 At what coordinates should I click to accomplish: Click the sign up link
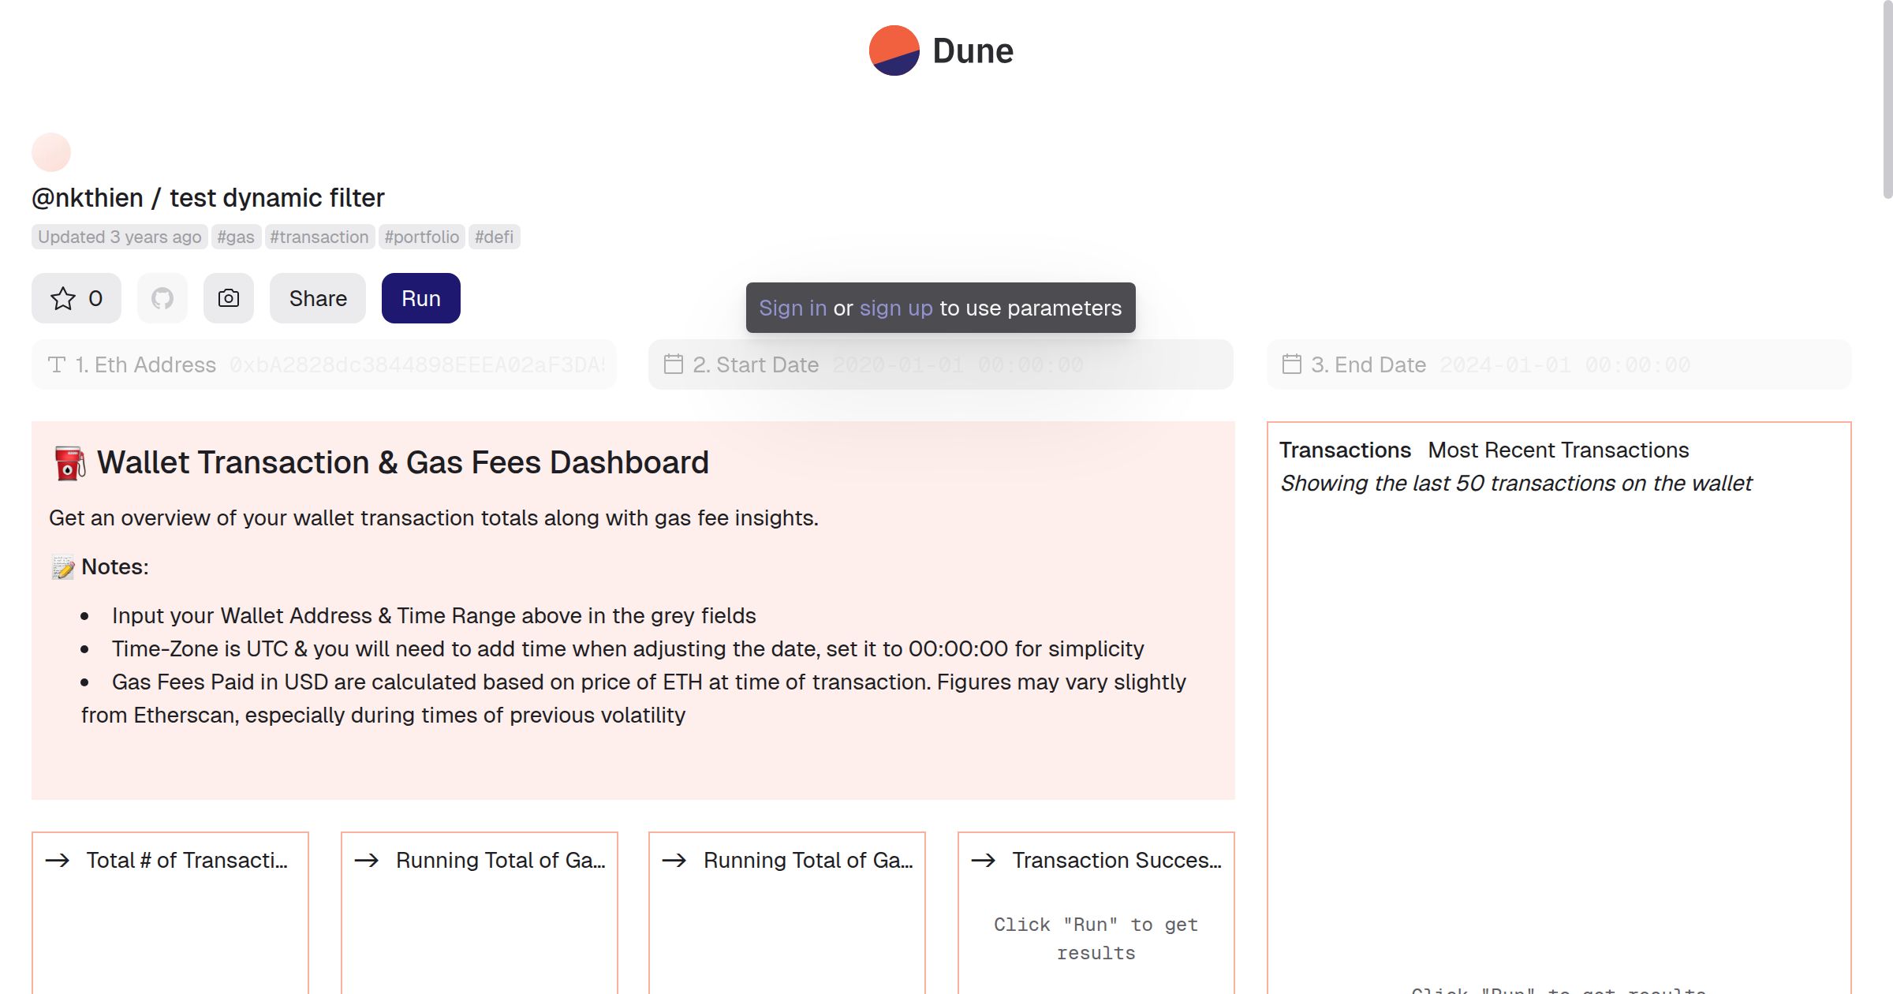[896, 308]
